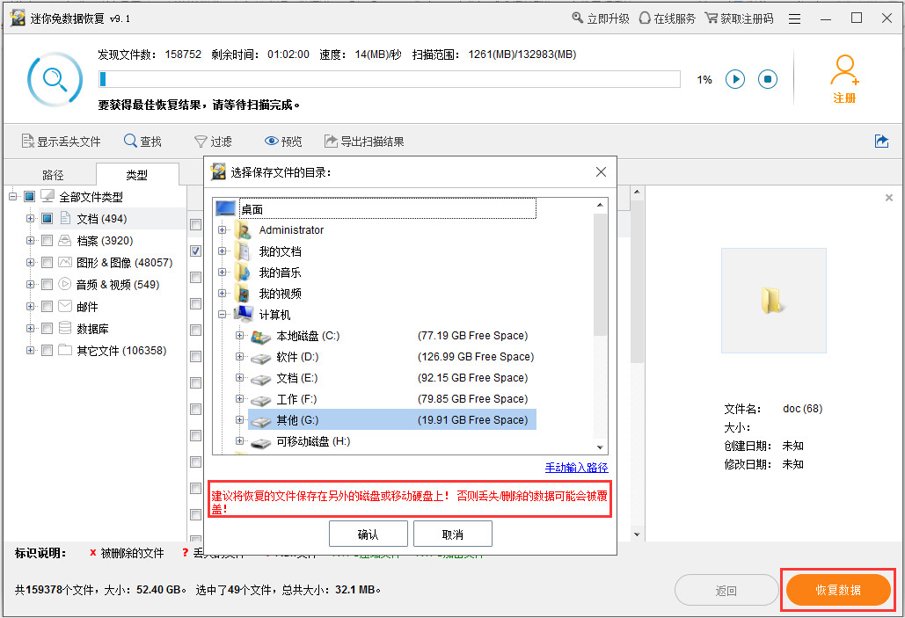Open online service headset icon
This screenshot has width=905, height=618.
pos(644,18)
